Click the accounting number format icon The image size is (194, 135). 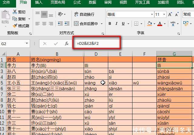coord(186,24)
